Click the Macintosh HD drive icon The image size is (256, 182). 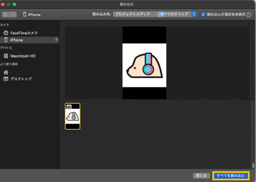6,56
